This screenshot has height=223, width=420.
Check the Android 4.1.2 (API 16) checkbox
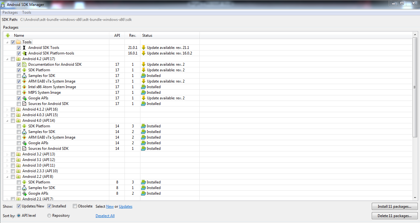13,109
